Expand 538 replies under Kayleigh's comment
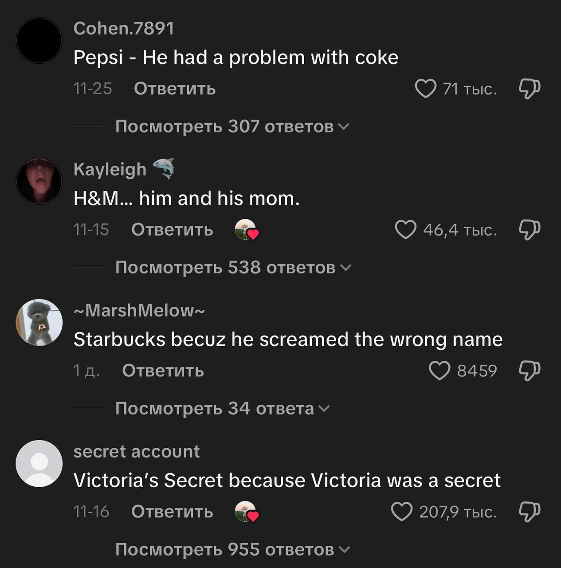The height and width of the screenshot is (568, 561). tap(233, 268)
